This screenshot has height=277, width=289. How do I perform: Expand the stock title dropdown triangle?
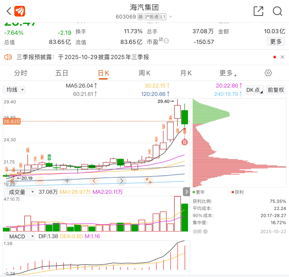pyautogui.click(x=171, y=17)
